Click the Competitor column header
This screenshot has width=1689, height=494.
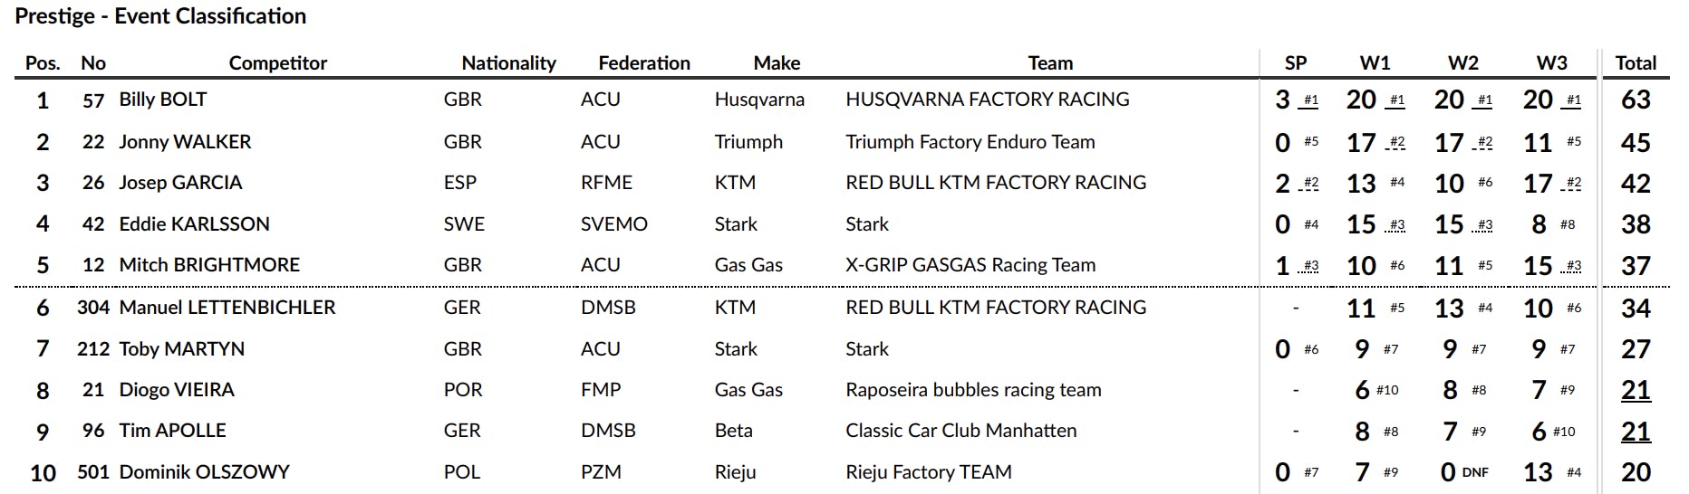[277, 63]
